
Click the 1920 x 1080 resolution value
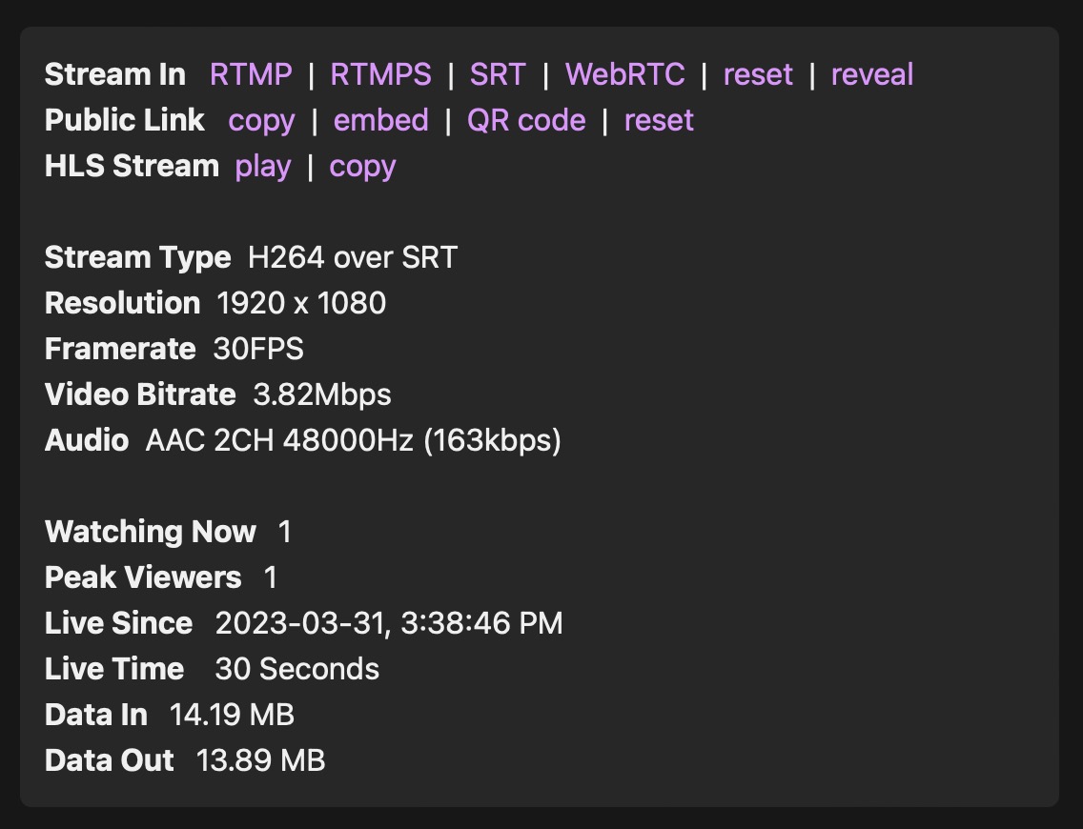pos(301,304)
